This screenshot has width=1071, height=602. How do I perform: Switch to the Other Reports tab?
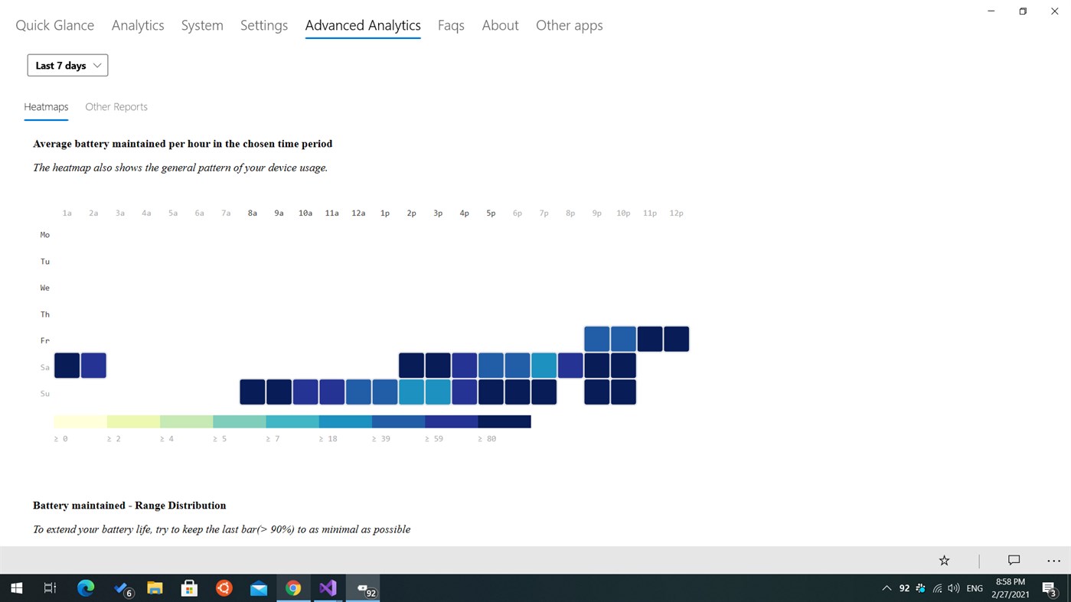(x=116, y=106)
